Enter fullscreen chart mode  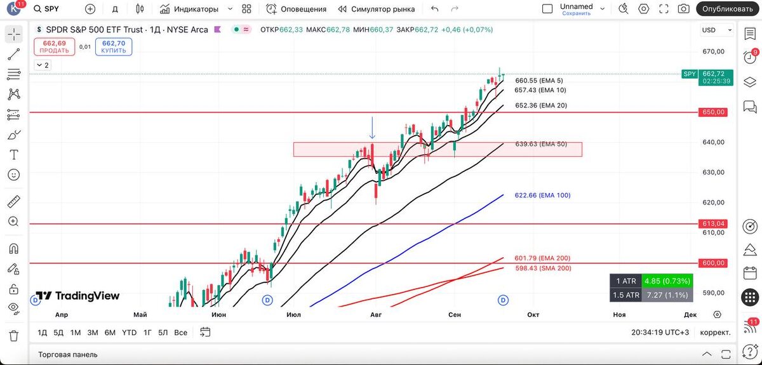[664, 9]
